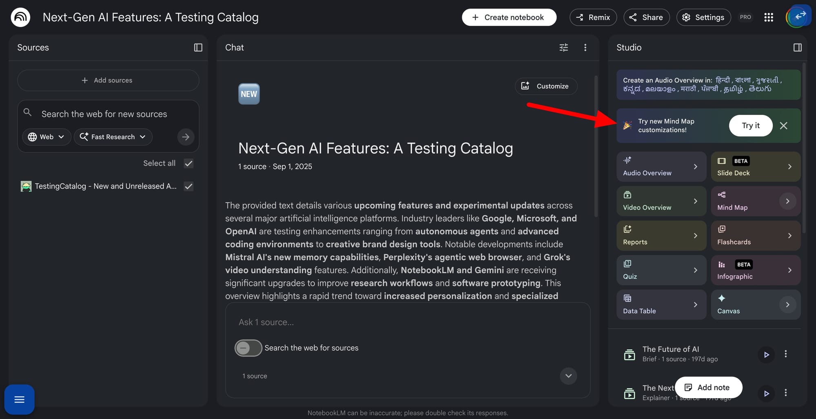Open the Web source type dropdown
This screenshot has height=419, width=816.
click(x=46, y=137)
